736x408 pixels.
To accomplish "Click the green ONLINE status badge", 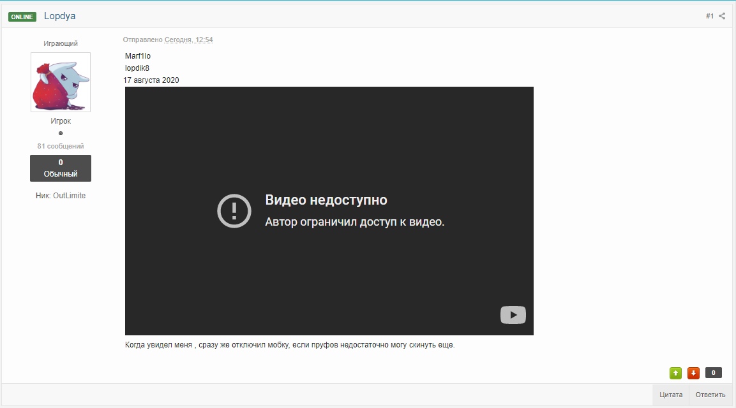I will pos(22,17).
